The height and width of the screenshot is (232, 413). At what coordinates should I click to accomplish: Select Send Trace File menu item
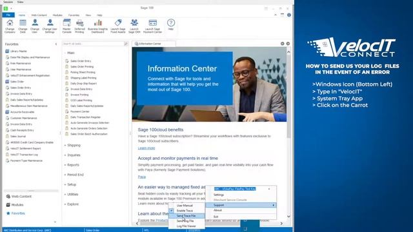[186, 216]
